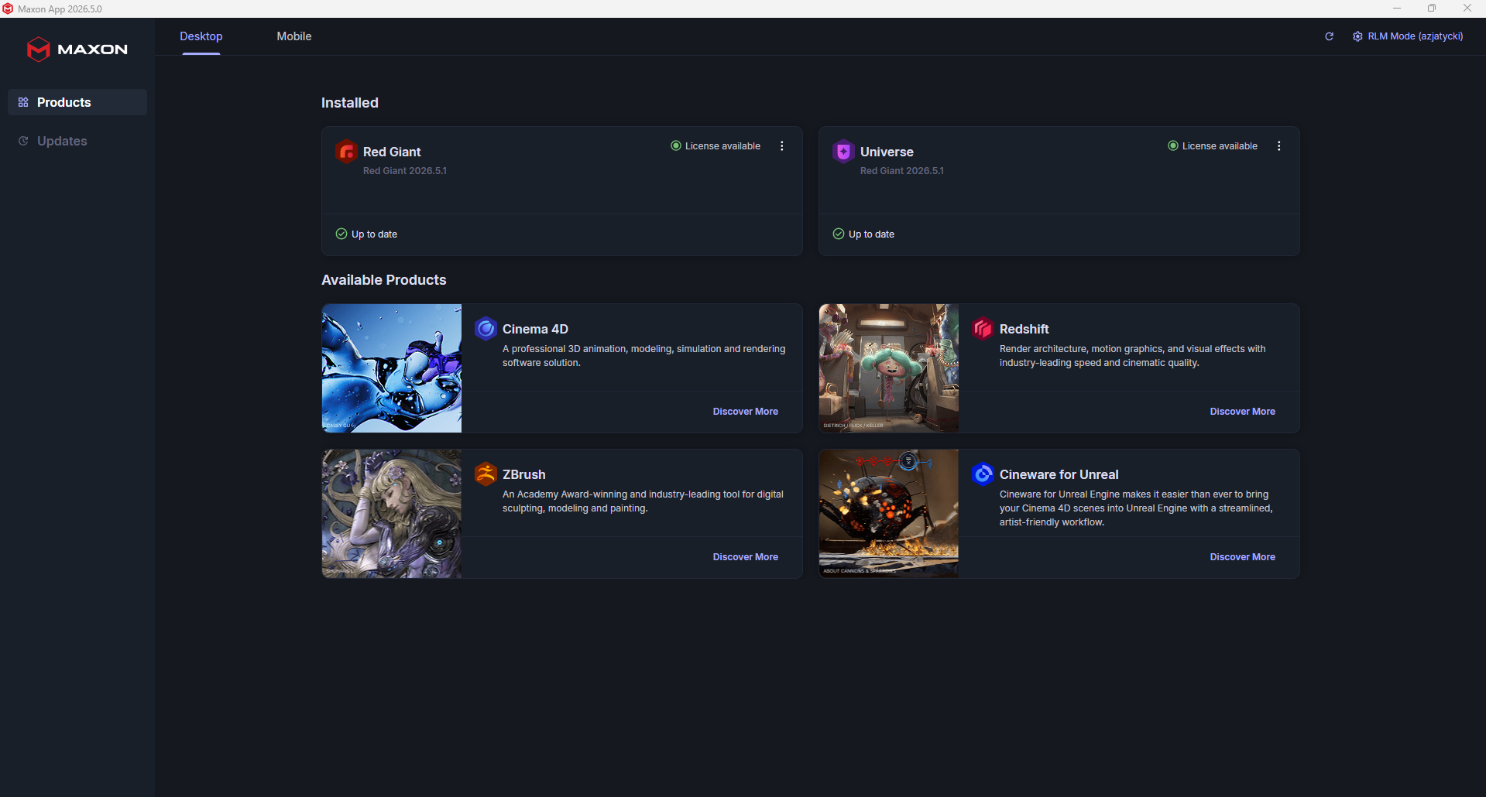Click the Available Products heading
The width and height of the screenshot is (1486, 797).
384,280
